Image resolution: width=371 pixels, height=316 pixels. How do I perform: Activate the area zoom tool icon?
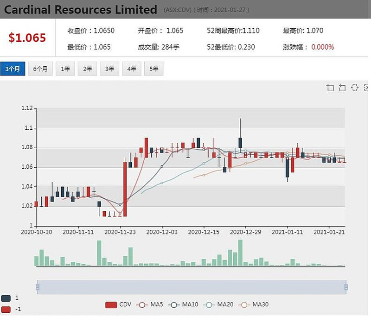tap(330, 88)
